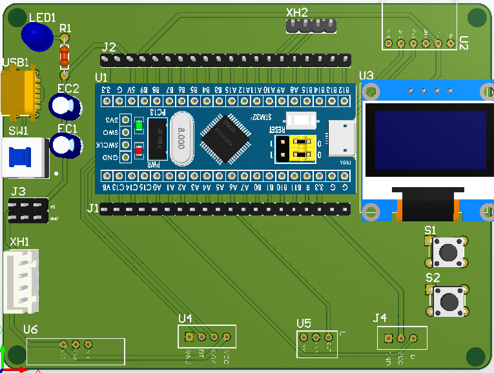Click the SW1 designator label

coord(18,130)
